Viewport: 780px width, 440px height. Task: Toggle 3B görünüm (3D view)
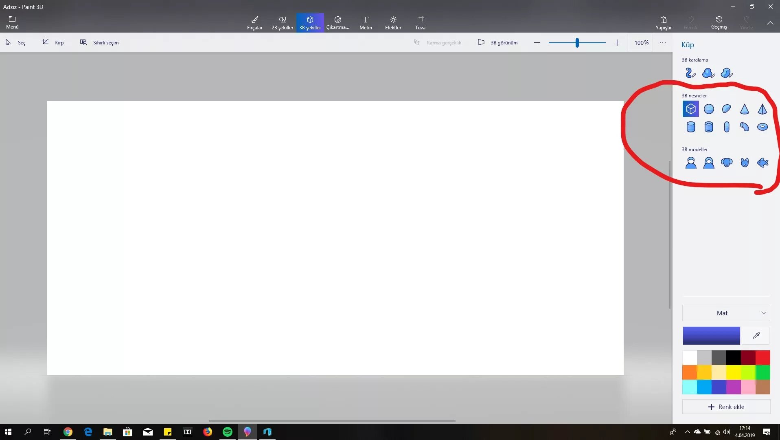coord(497,42)
